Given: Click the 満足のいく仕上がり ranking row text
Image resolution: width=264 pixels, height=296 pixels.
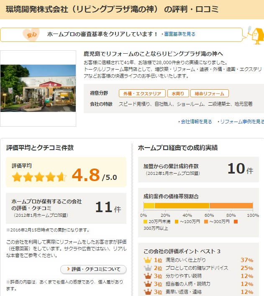Looking at the screenshot, I should coord(186,260).
